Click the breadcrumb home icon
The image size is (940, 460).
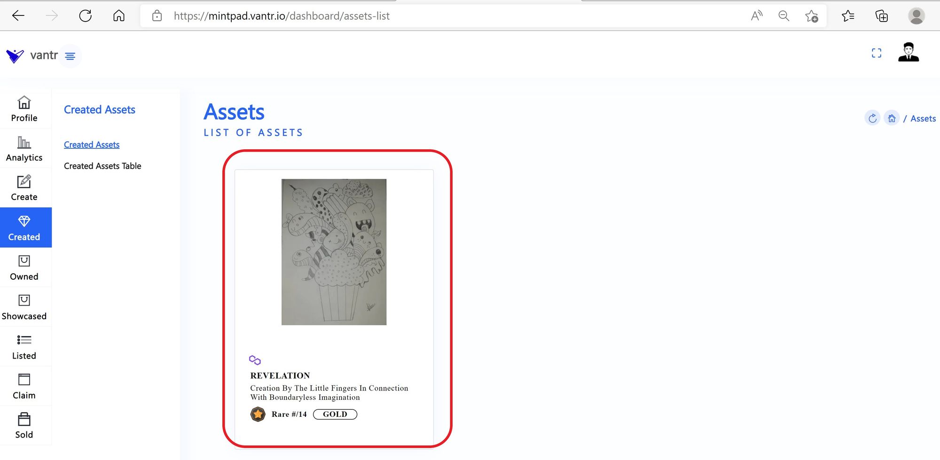pos(892,118)
